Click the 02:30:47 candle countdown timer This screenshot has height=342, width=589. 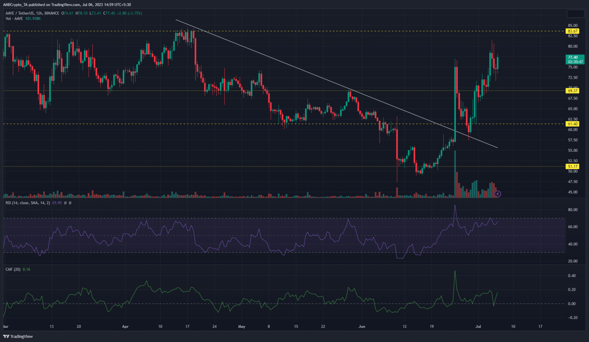573,61
